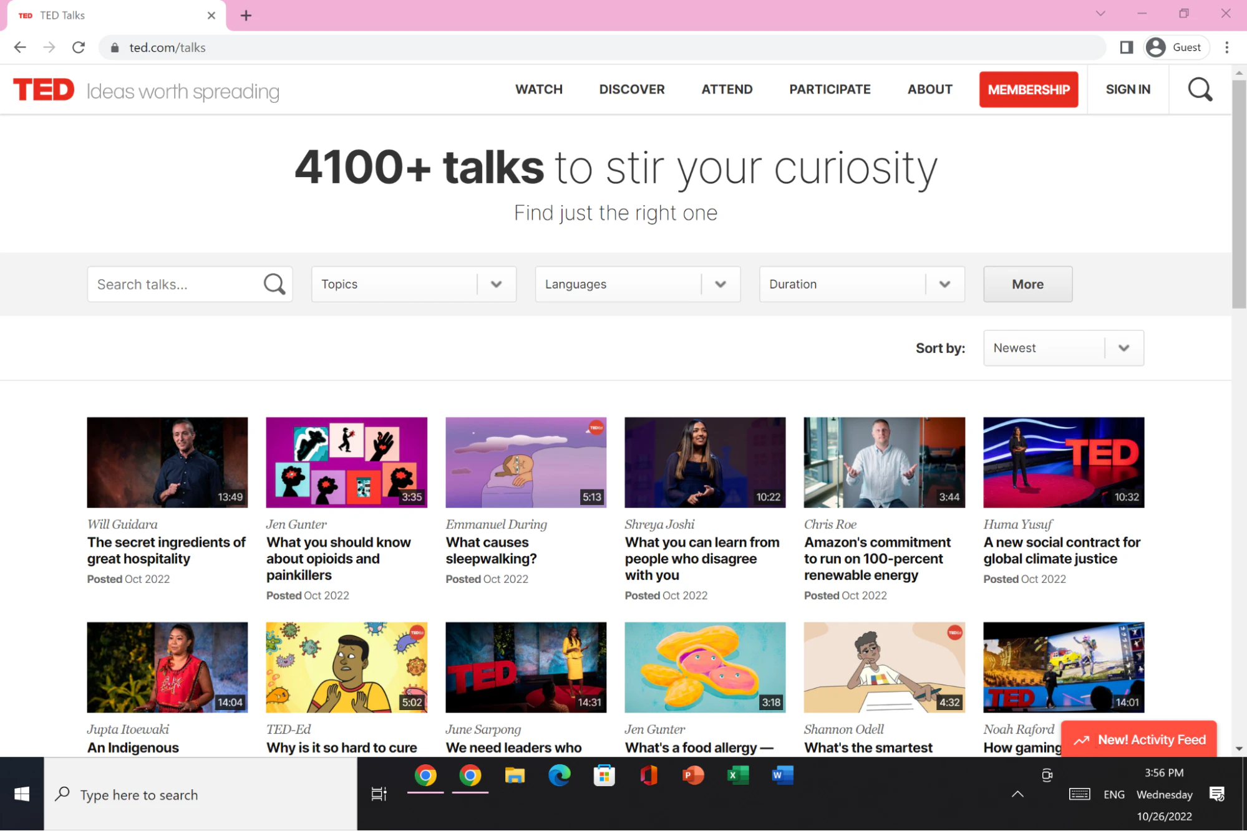1247x831 pixels.
Task: View site info lock icon
Action: click(115, 47)
